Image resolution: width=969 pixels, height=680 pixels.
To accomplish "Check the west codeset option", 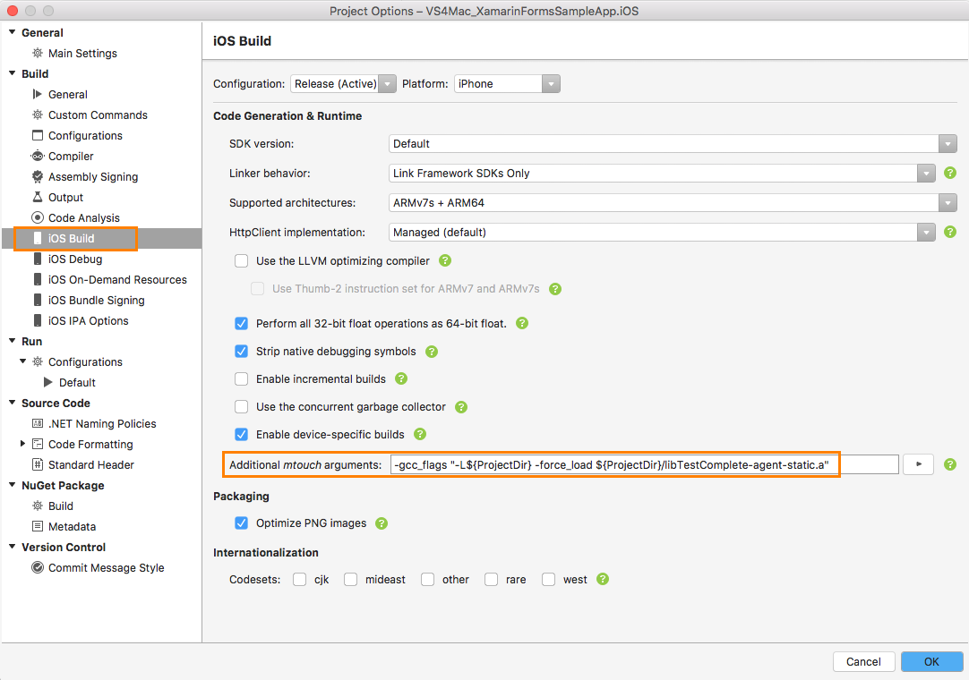I will point(547,579).
